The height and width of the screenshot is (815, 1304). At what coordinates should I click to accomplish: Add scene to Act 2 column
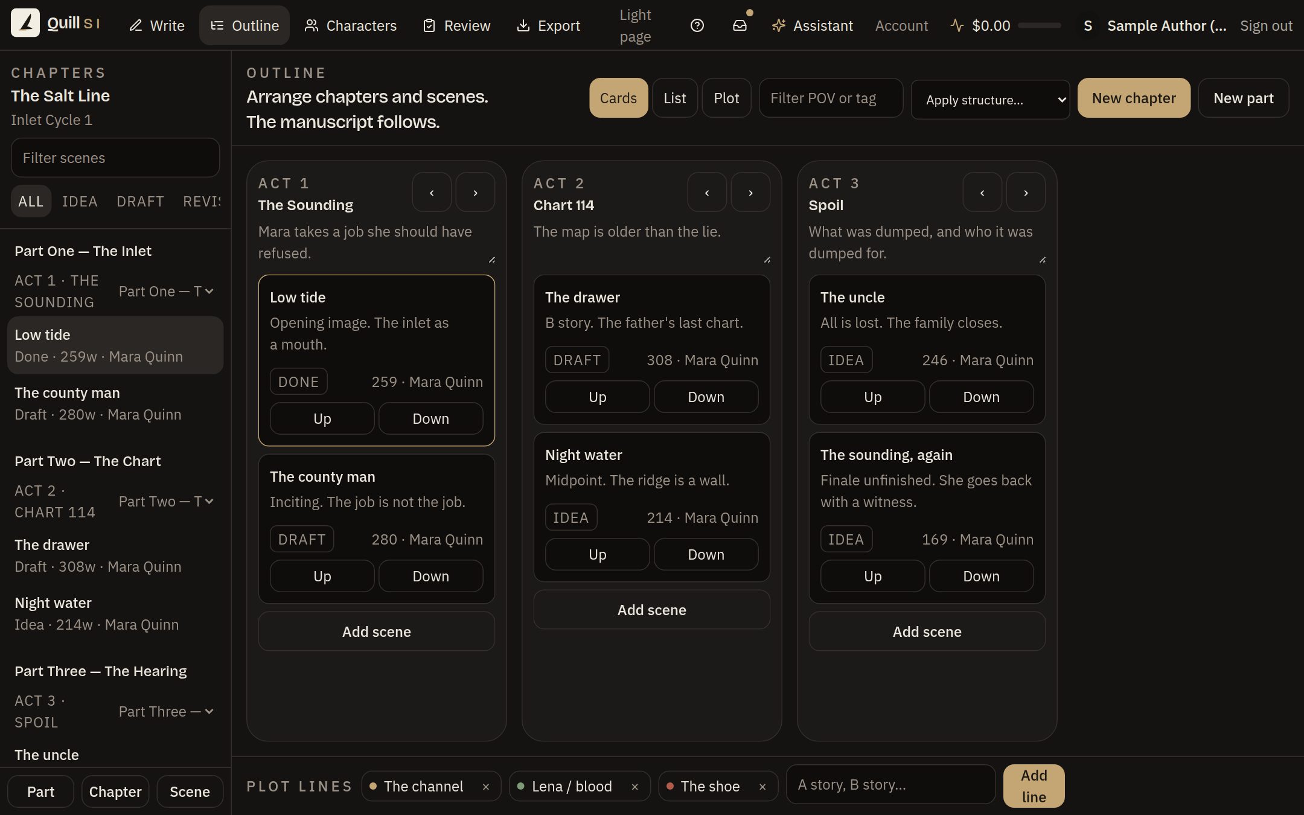(x=651, y=610)
